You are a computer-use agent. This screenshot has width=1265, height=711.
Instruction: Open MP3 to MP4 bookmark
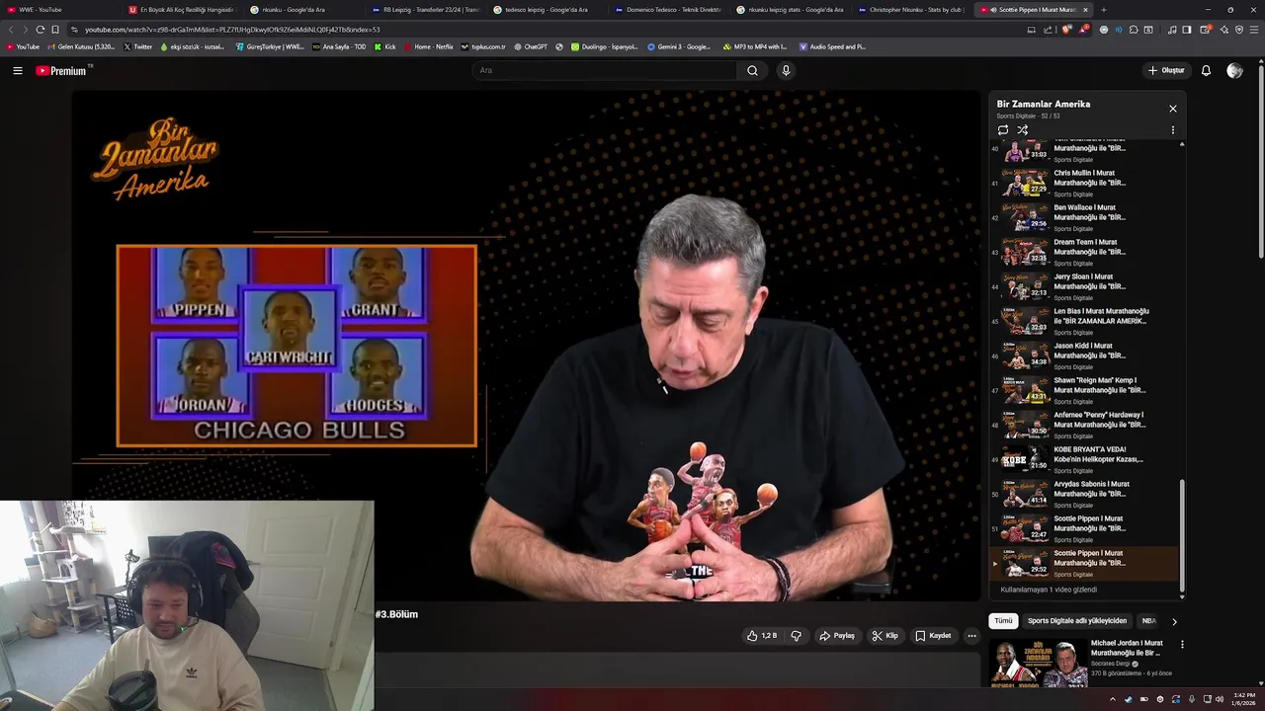(755, 46)
